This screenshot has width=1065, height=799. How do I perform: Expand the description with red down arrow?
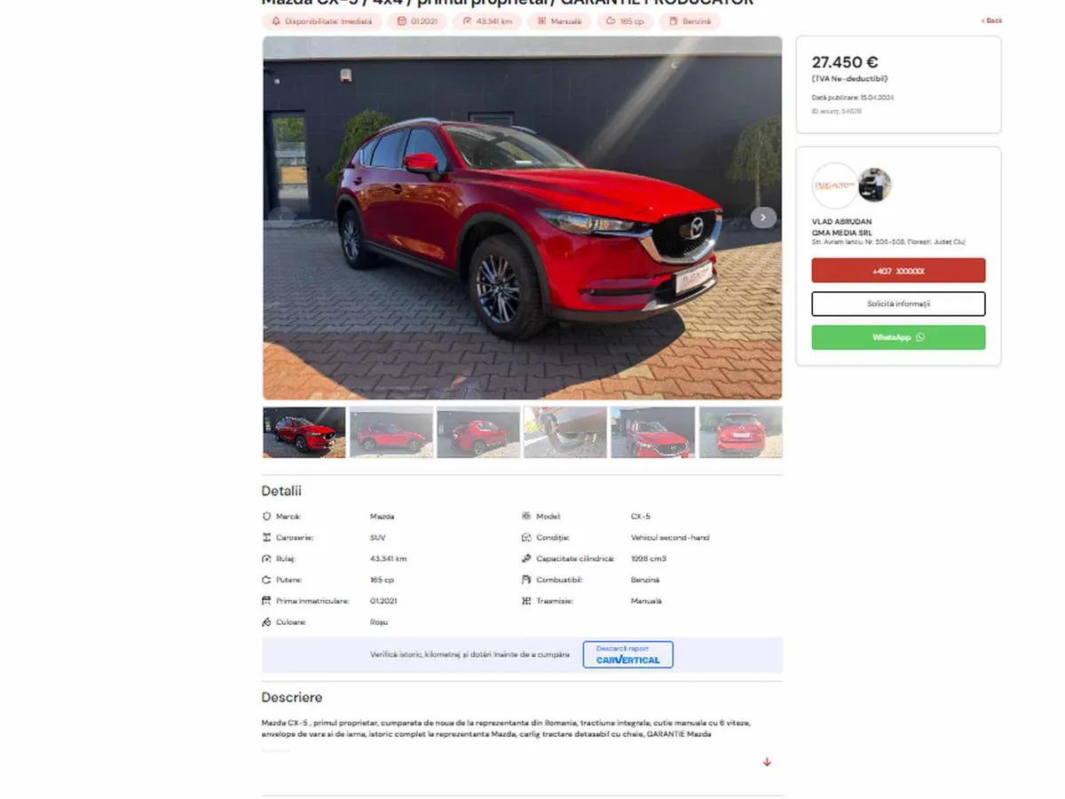point(767,762)
